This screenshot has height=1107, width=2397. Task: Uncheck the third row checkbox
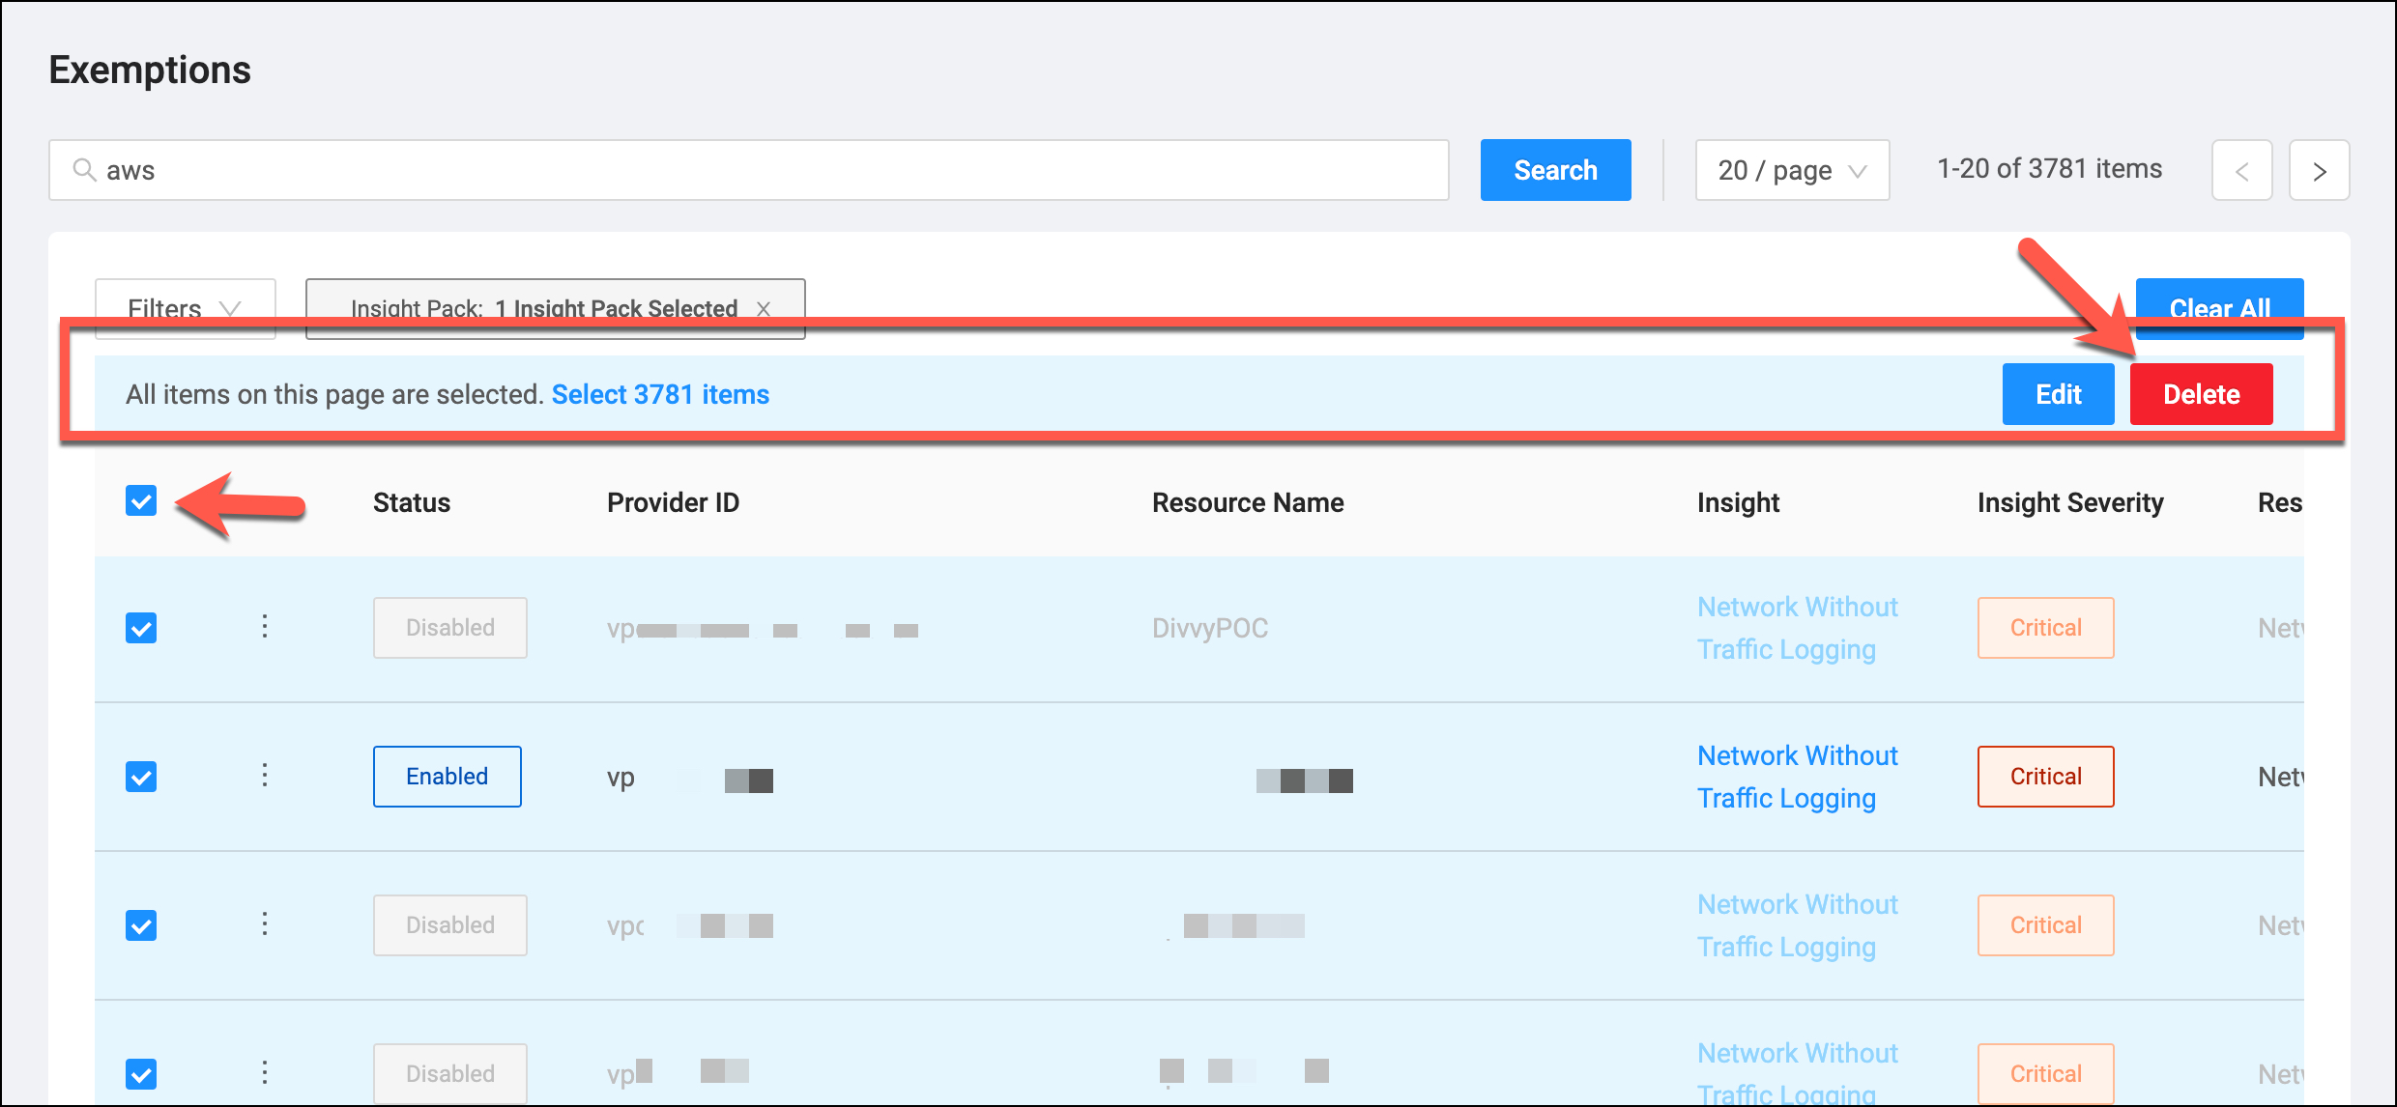141,925
